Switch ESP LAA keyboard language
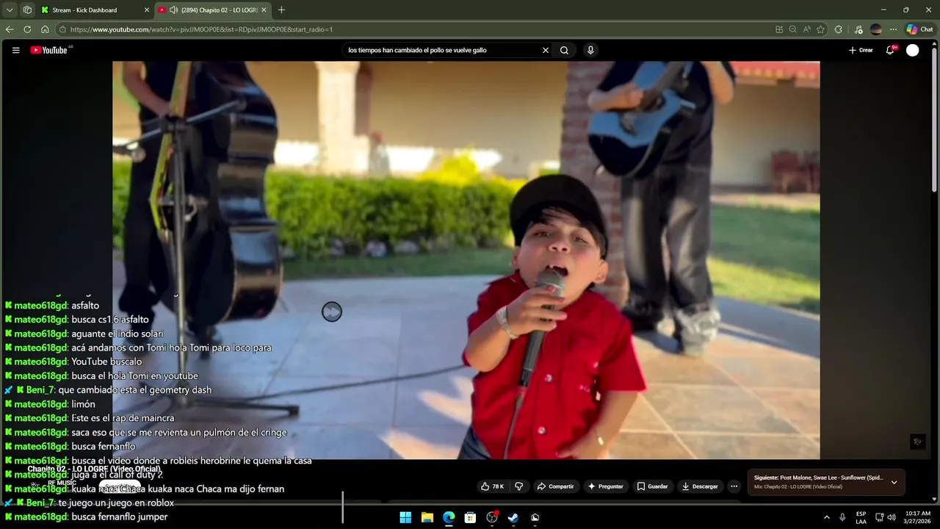This screenshot has height=529, width=940. [861, 517]
